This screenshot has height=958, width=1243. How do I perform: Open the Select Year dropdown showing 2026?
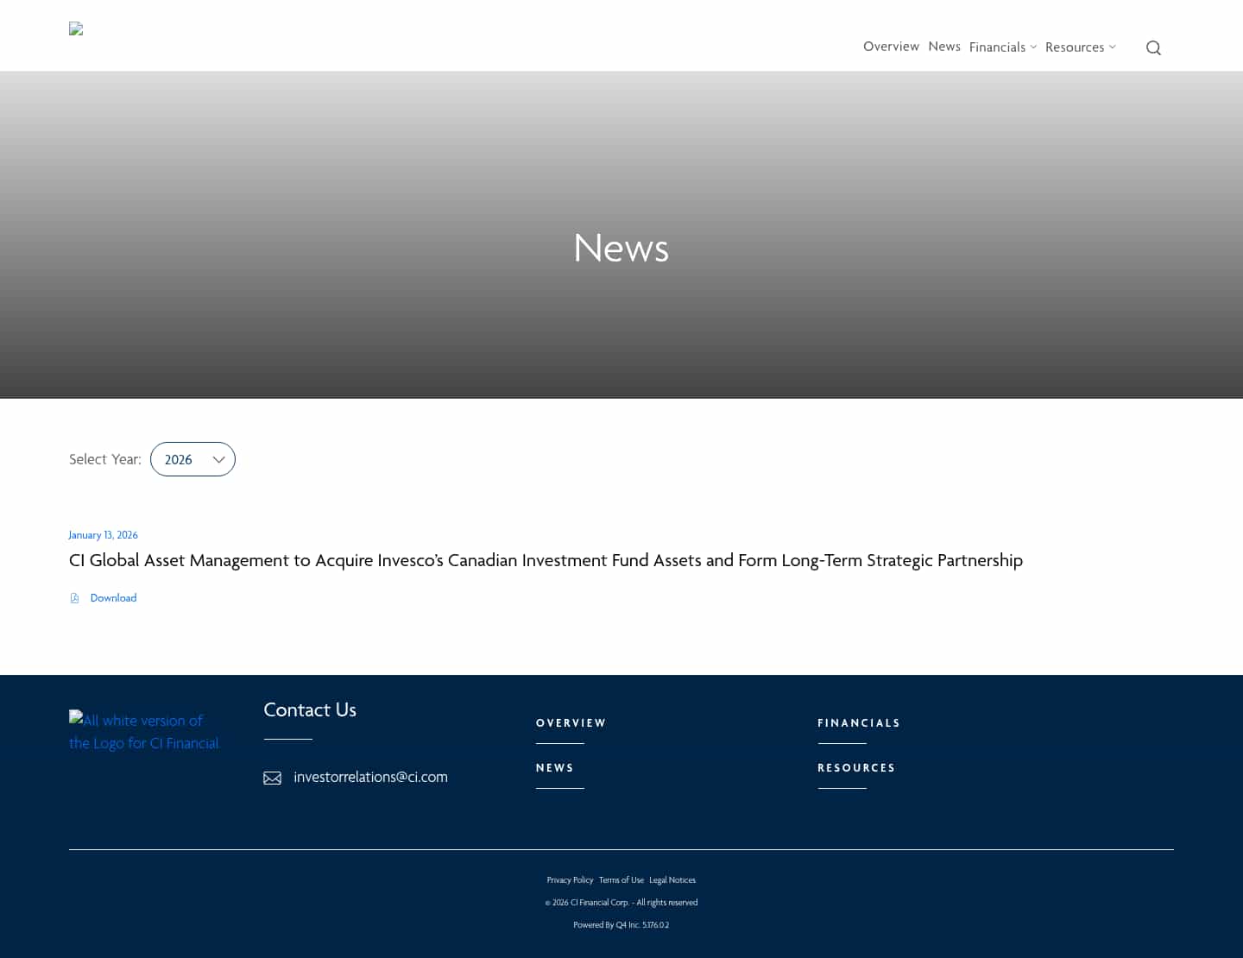(x=192, y=459)
